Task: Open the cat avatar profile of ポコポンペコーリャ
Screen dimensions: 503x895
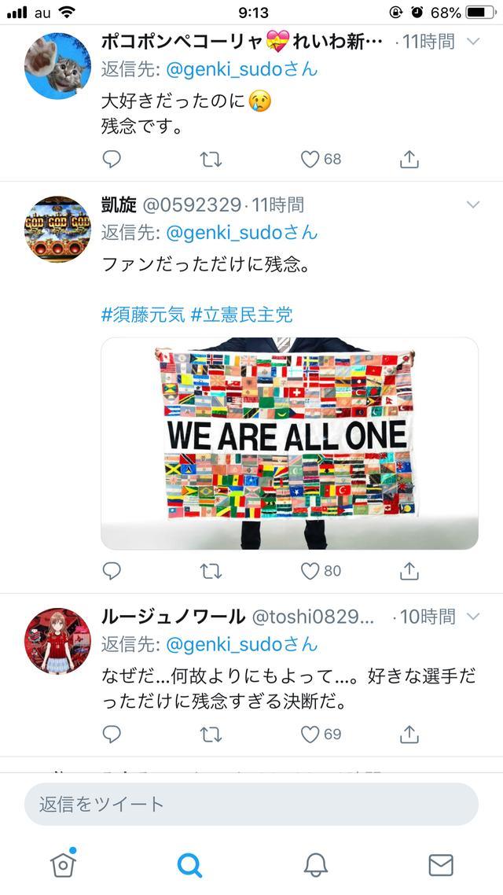Action: [x=57, y=65]
